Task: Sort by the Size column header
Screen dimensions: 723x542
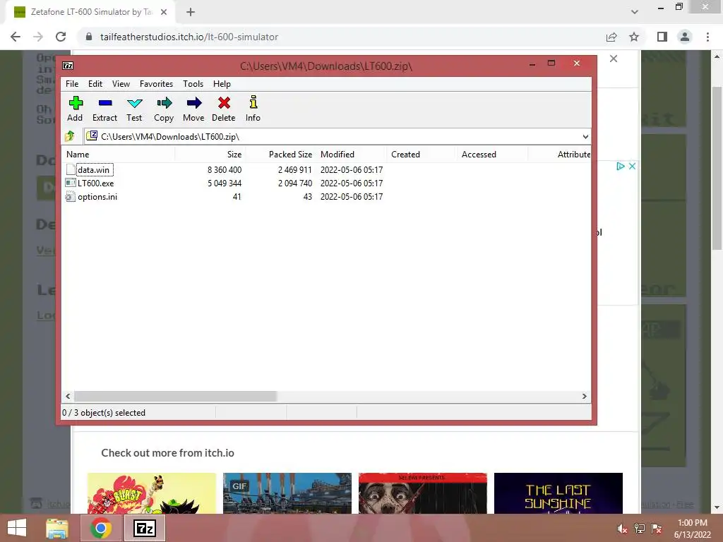Action: pos(210,155)
